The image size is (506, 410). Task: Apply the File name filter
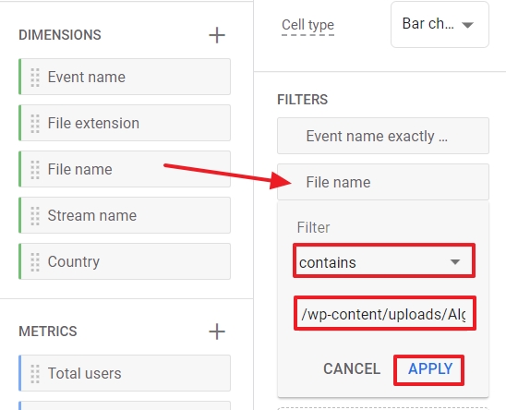[x=429, y=369]
